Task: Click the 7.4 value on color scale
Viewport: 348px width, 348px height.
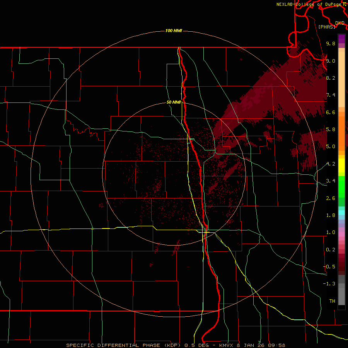Action: [331, 95]
